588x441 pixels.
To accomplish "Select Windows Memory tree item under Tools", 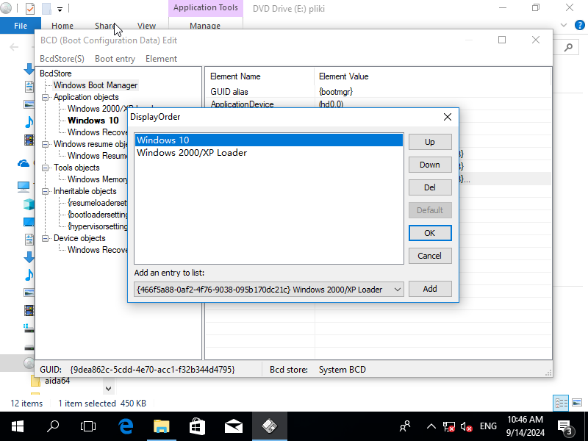I will point(98,179).
